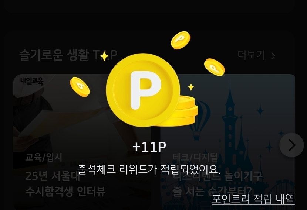Open the 25년 서울대 수시합격생 인터뷰 article
The height and width of the screenshot is (210, 307).
coord(65,184)
